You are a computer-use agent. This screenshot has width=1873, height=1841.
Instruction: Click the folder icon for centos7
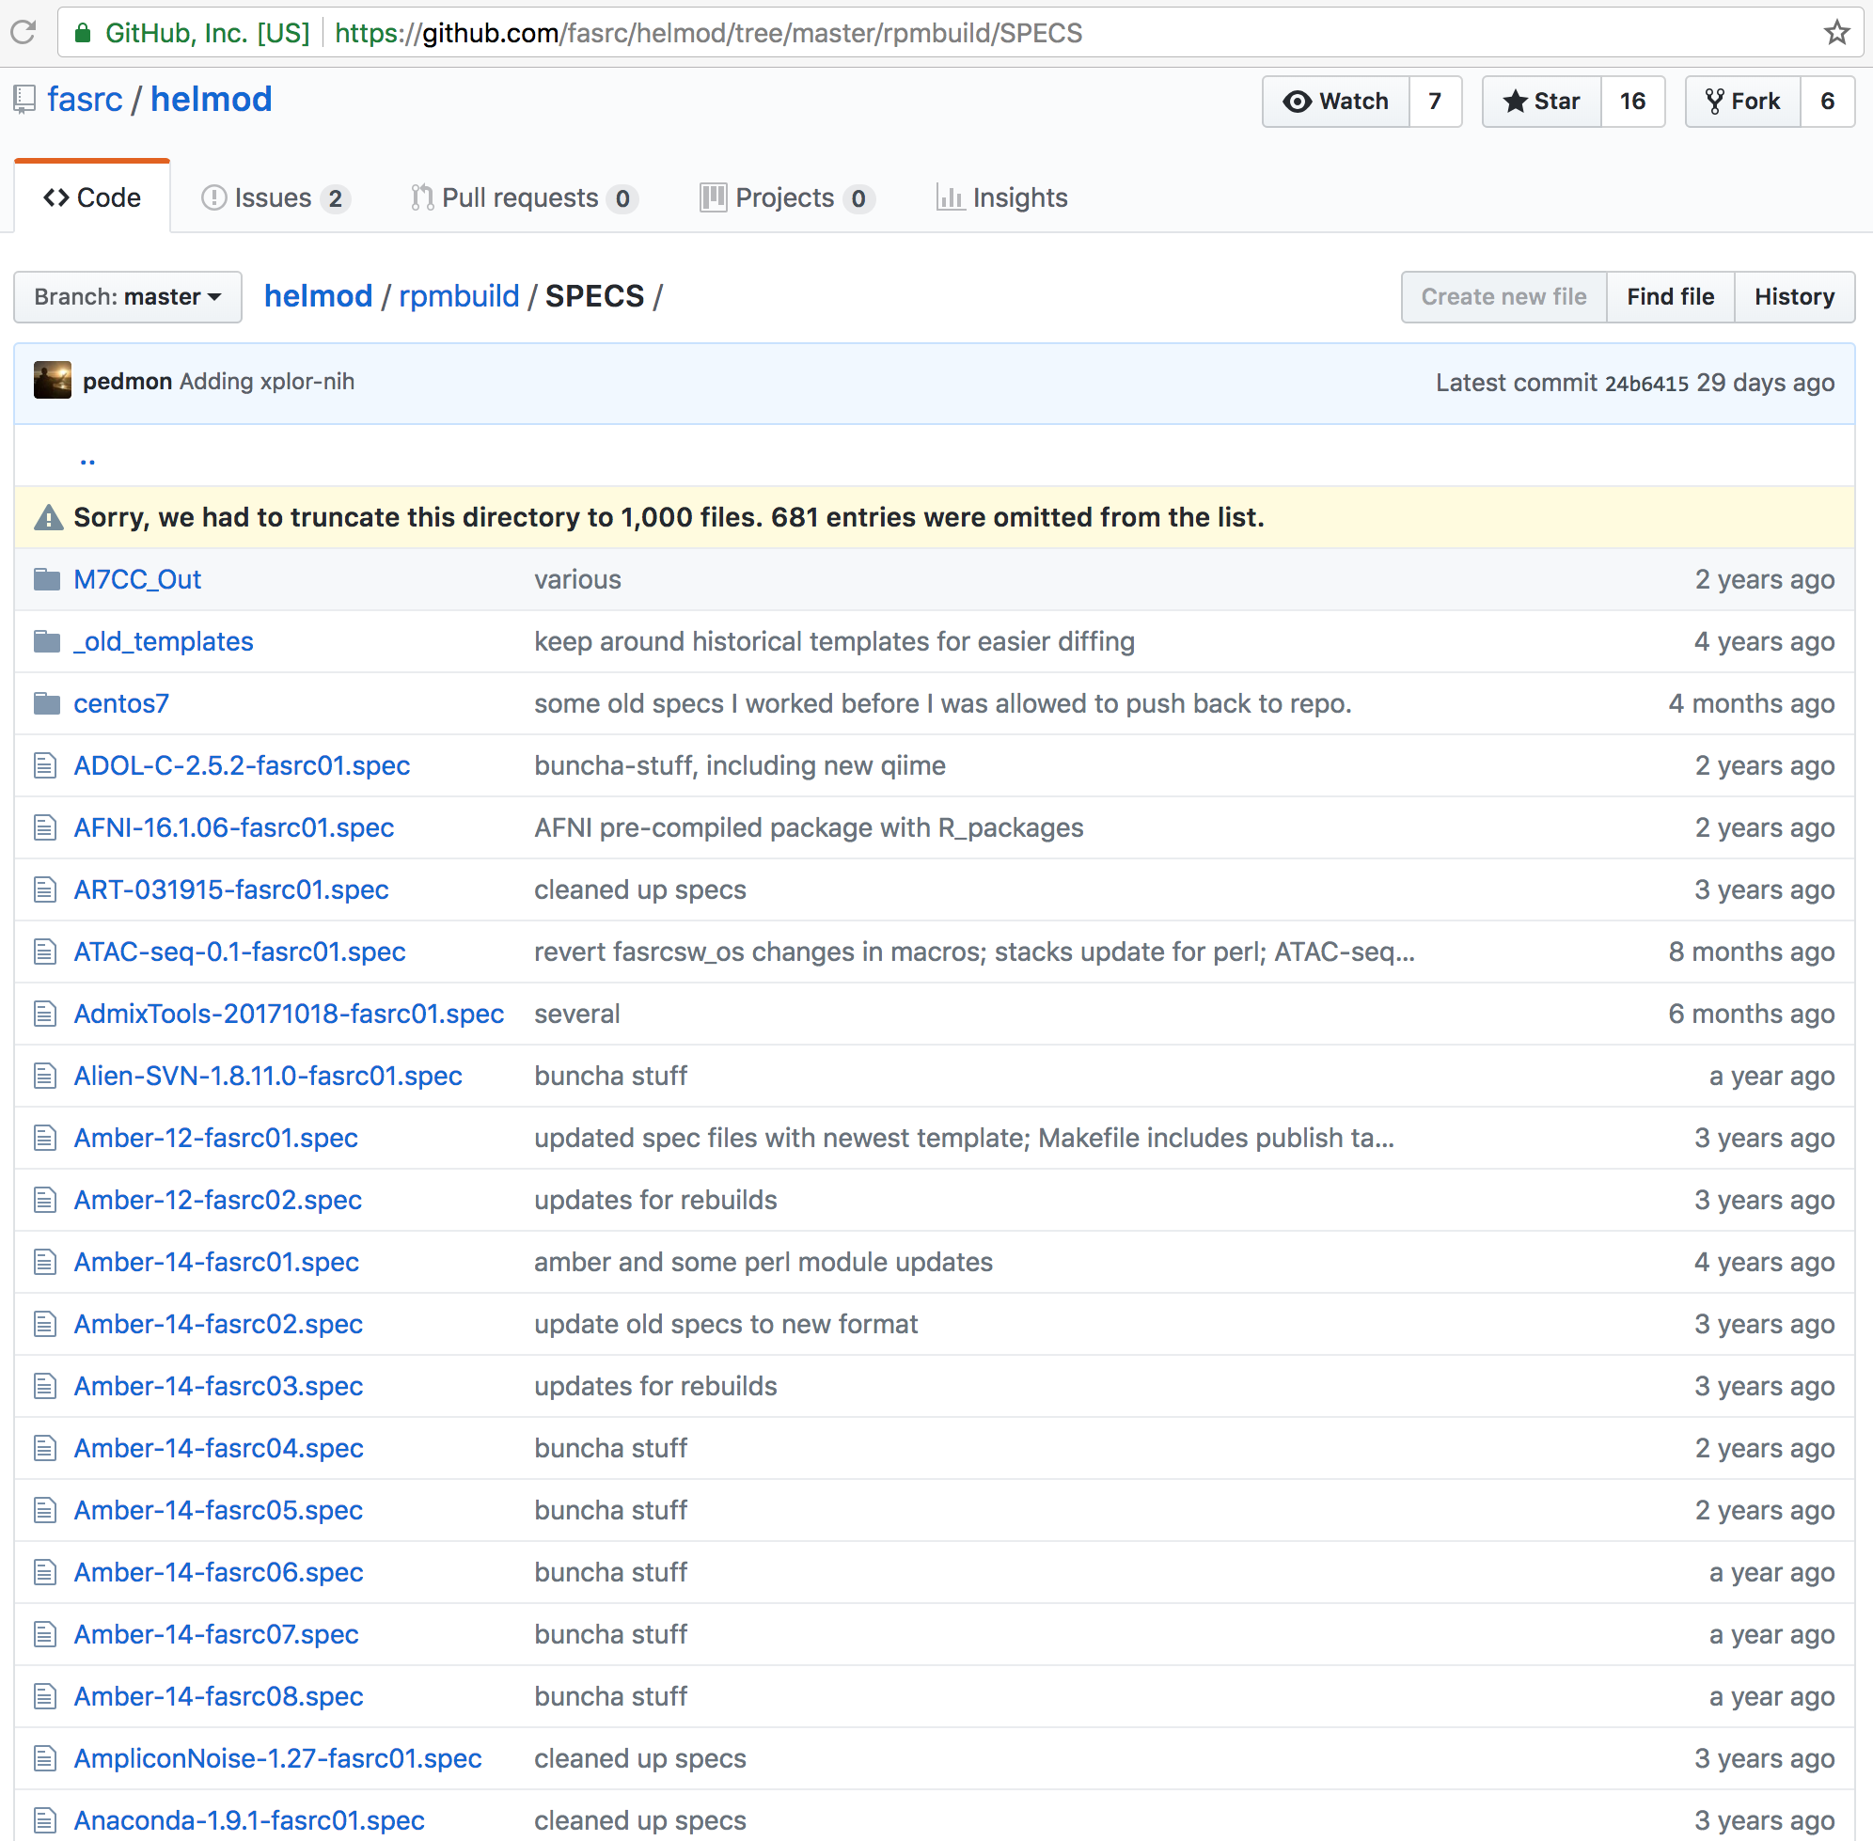[46, 704]
